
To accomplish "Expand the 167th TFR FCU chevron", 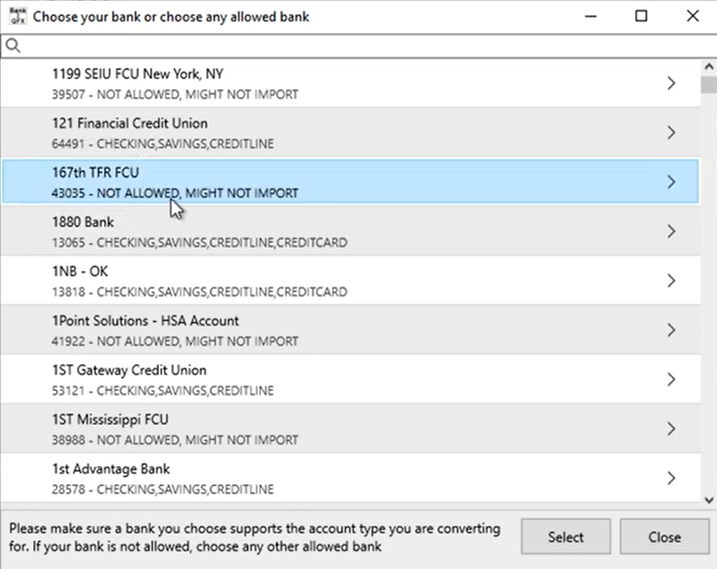I will [x=671, y=182].
